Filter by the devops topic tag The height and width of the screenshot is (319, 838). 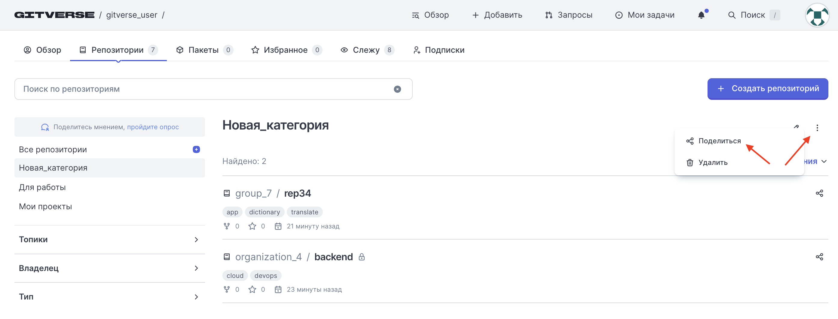(266, 276)
